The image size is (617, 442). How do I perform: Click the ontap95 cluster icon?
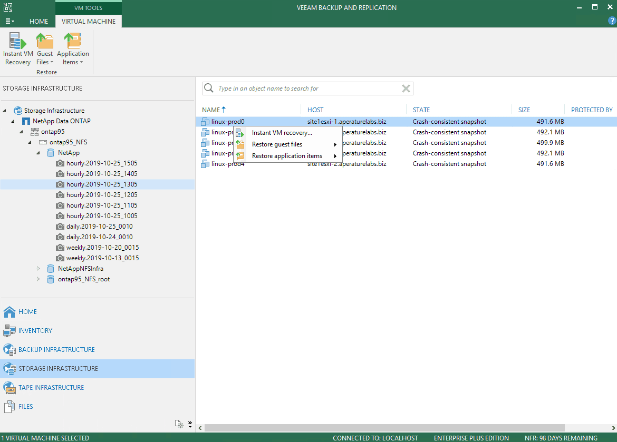(x=35, y=132)
